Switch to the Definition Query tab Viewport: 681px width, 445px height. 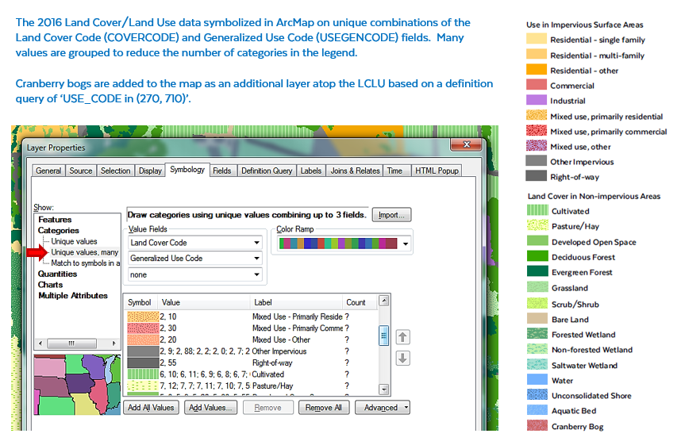(x=267, y=171)
